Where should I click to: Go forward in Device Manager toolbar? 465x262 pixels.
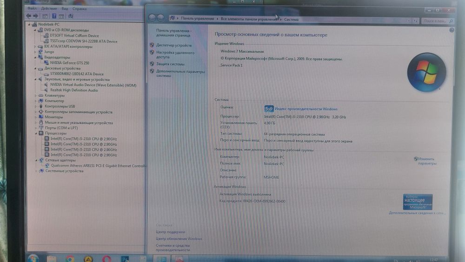point(36,16)
